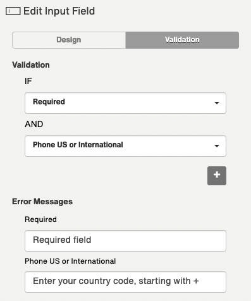
Task: Click the Validation section heading
Action: [x=31, y=65]
